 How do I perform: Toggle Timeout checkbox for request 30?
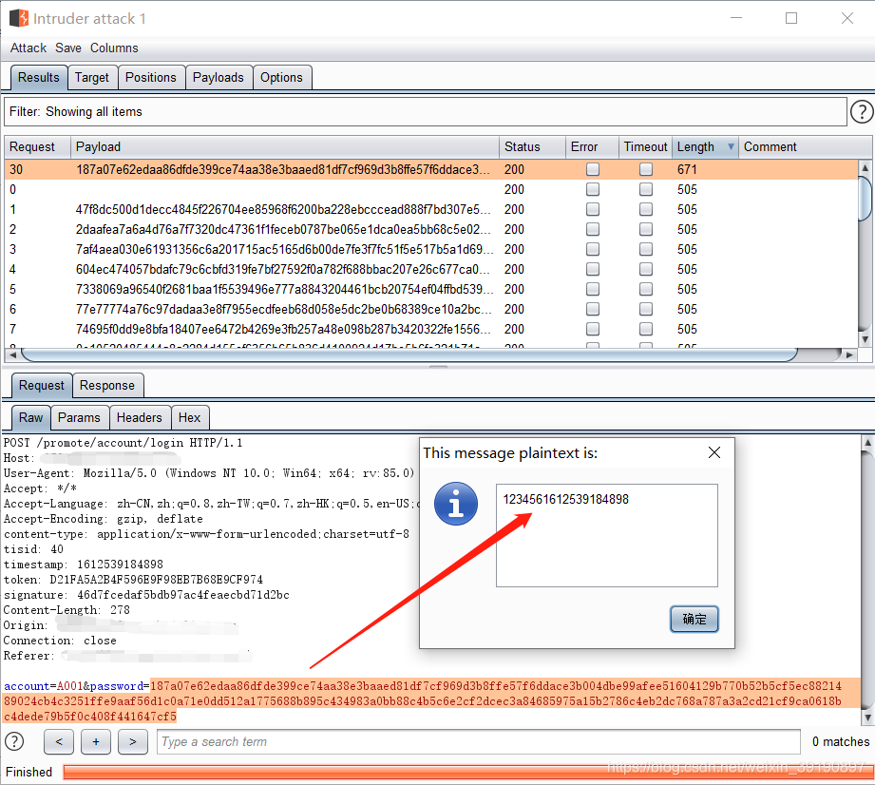[646, 169]
